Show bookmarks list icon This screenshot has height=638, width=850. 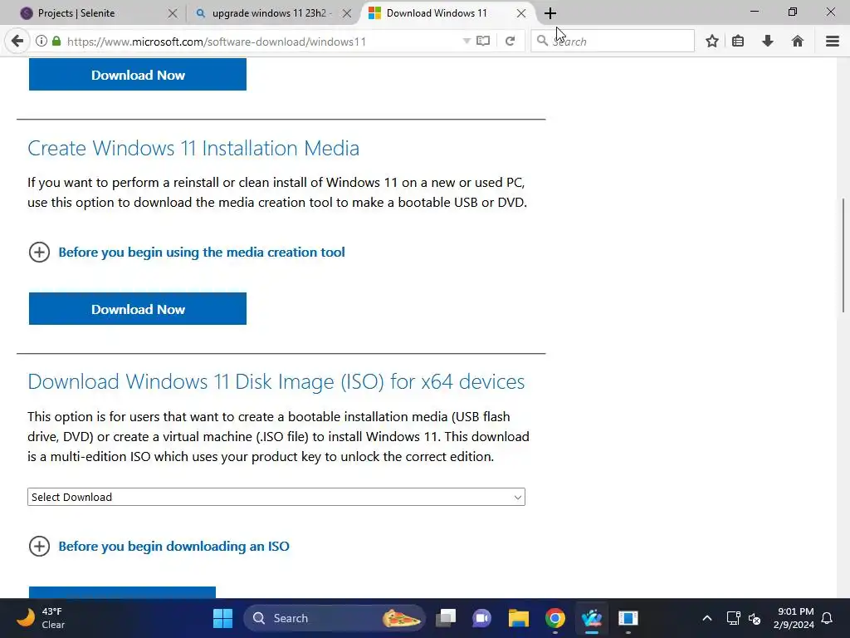[738, 42]
